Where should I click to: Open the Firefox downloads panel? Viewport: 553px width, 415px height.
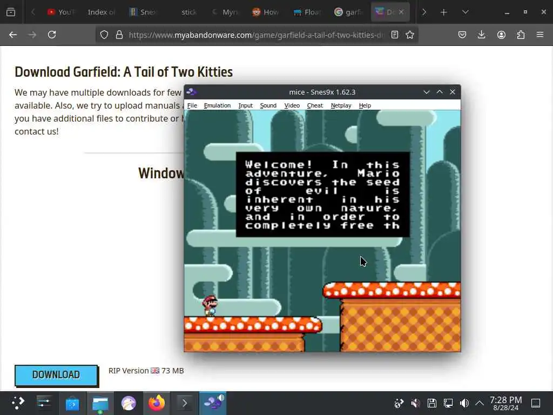point(481,35)
